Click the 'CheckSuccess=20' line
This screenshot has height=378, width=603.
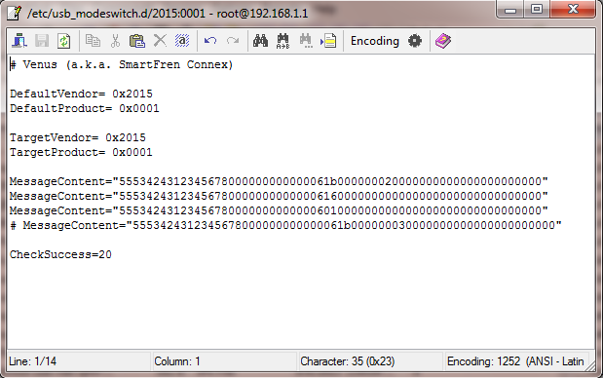[x=60, y=254]
